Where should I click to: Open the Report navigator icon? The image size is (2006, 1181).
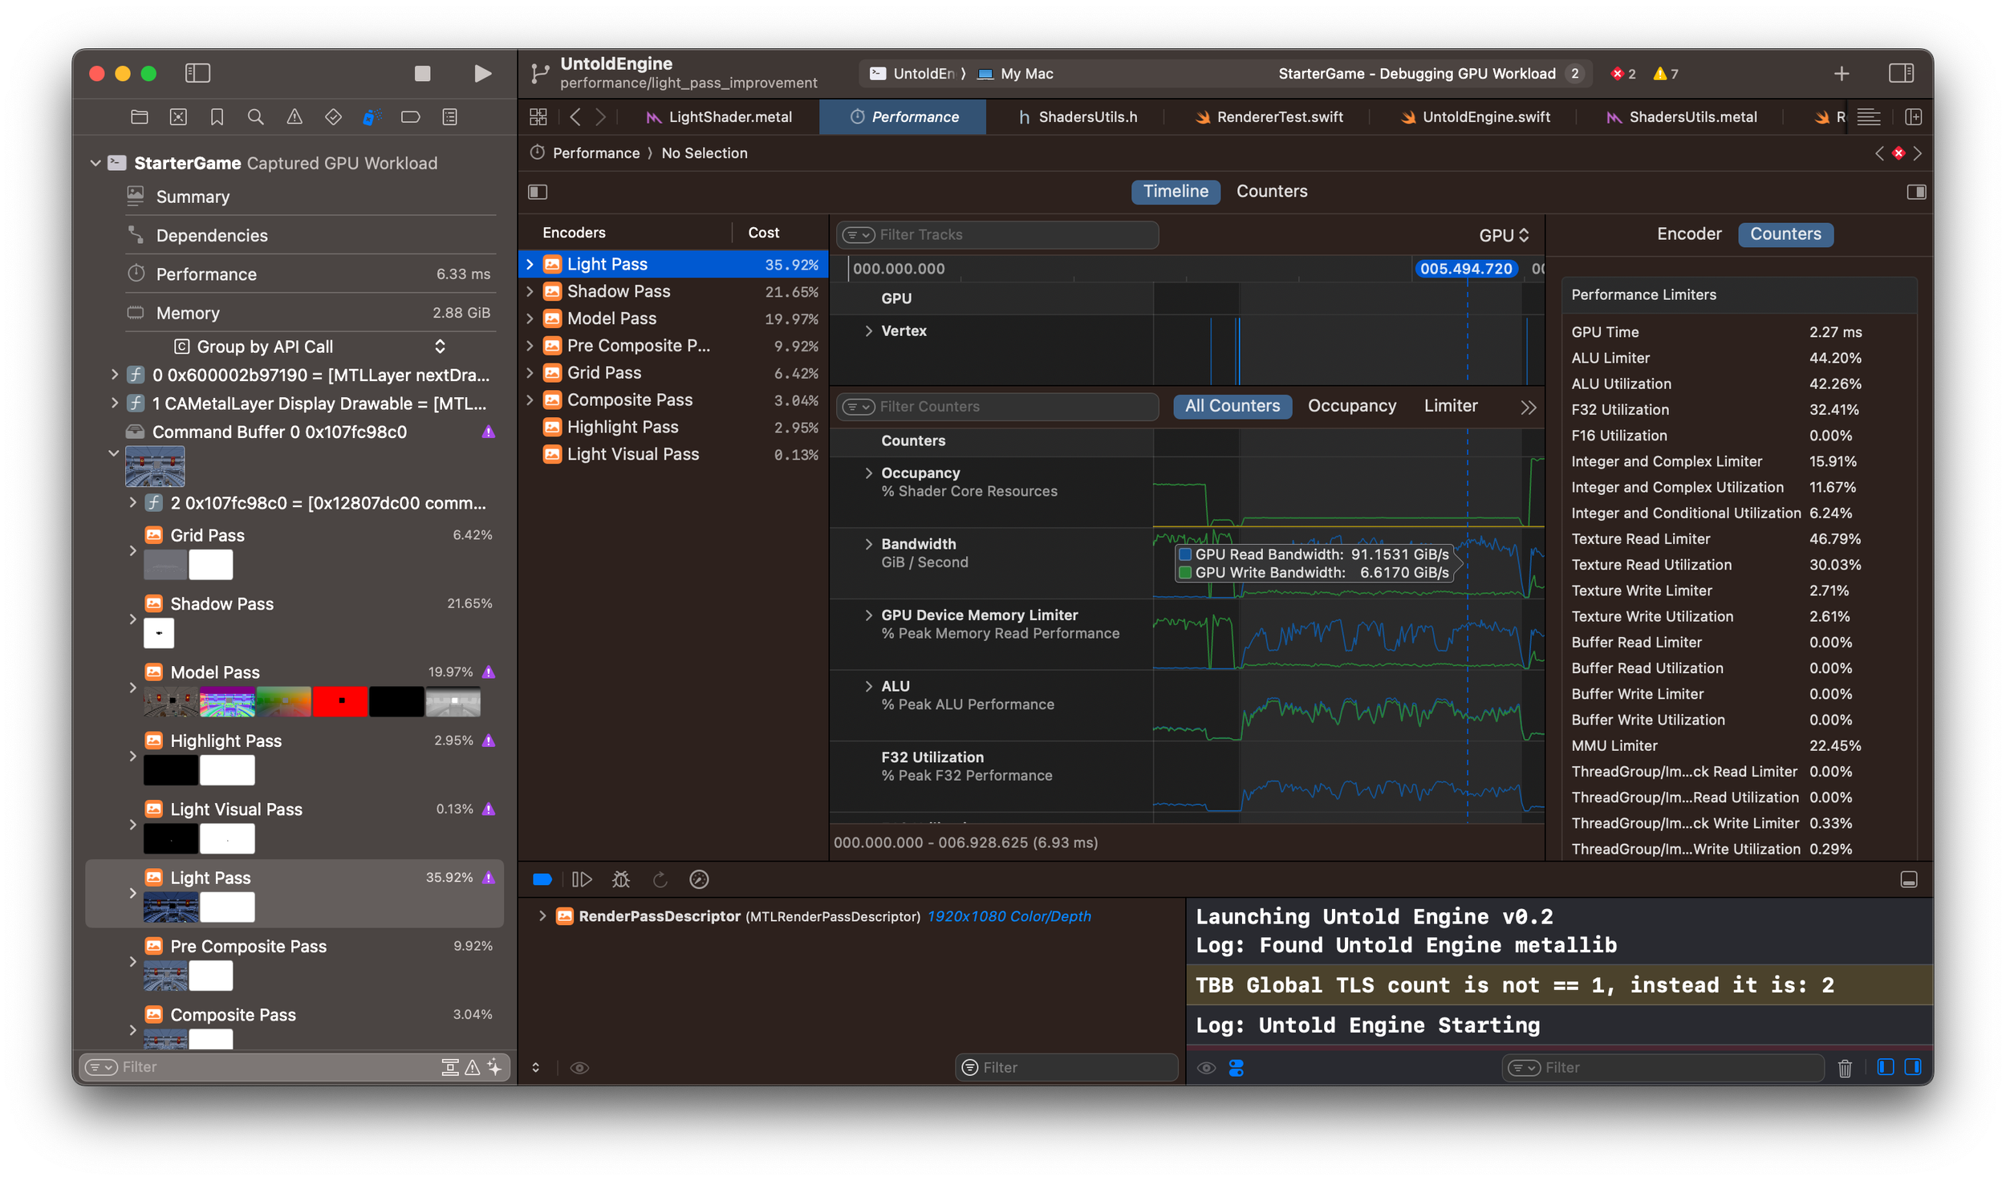[x=449, y=117]
